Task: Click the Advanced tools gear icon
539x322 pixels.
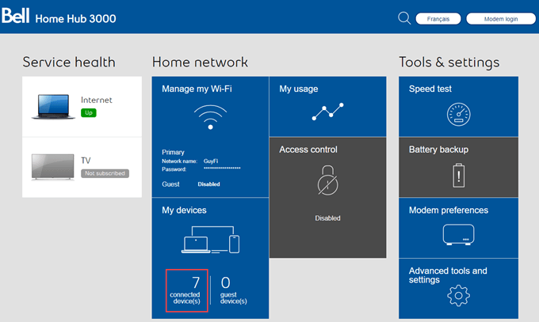Action: click(x=459, y=296)
